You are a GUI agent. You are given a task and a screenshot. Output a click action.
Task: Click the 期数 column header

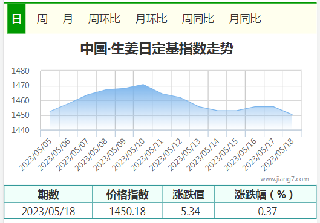coord(48,194)
